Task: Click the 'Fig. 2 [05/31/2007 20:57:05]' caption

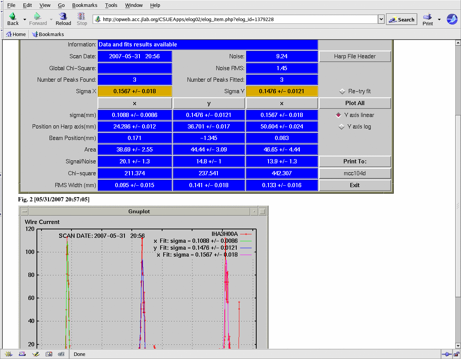Action: [x=54, y=199]
